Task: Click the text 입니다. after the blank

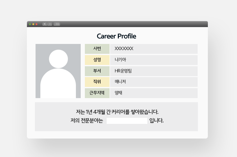Action: (156, 121)
